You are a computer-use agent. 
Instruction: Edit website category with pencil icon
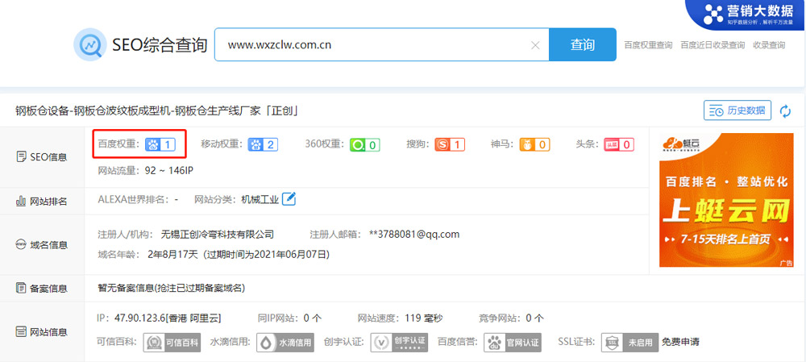(x=289, y=198)
